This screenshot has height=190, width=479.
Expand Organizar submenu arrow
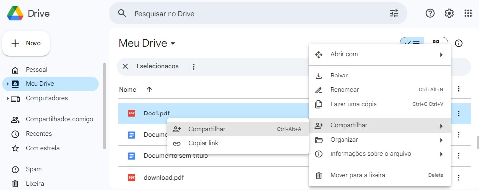click(441, 141)
